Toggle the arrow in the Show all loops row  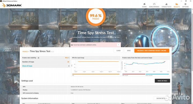coord(69,66)
